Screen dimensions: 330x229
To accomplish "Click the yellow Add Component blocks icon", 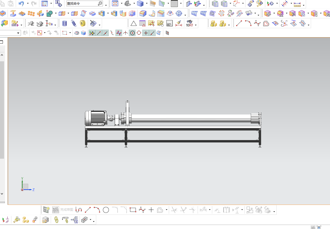I will point(26,220).
